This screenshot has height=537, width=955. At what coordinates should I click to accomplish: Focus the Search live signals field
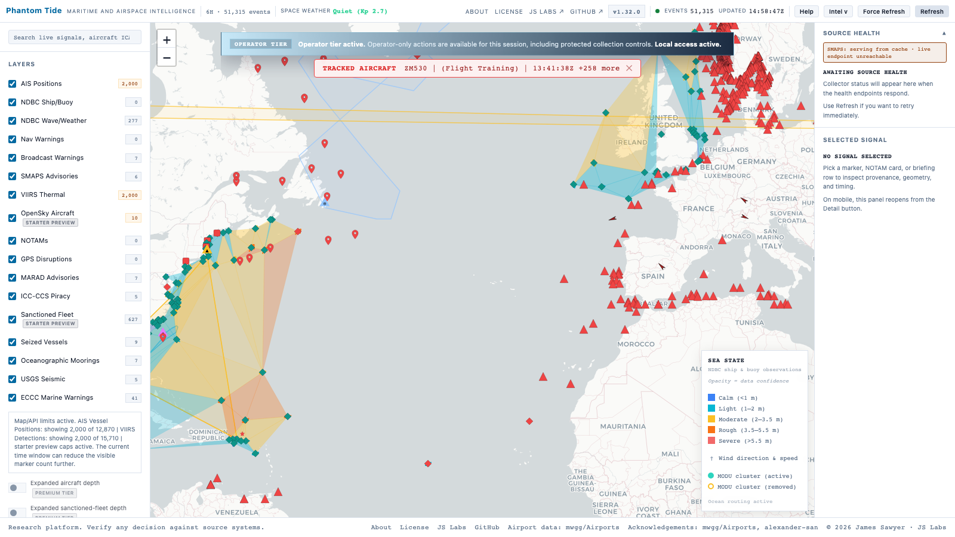coord(75,37)
